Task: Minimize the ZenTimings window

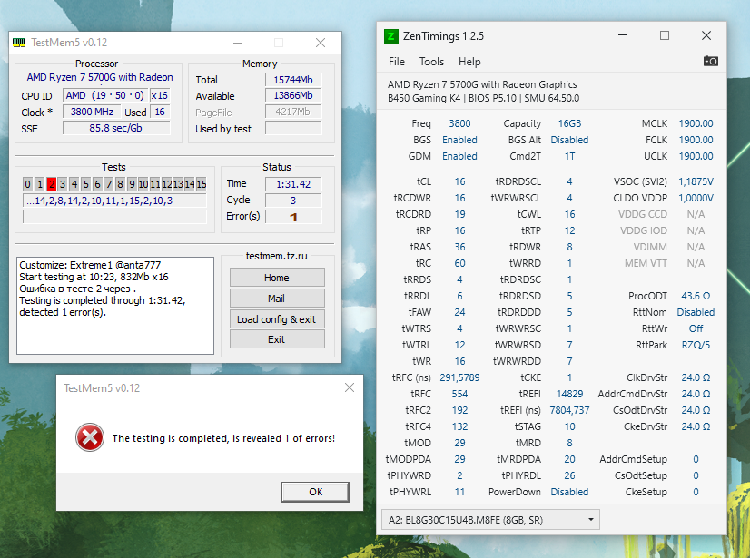Action: pyautogui.click(x=622, y=35)
